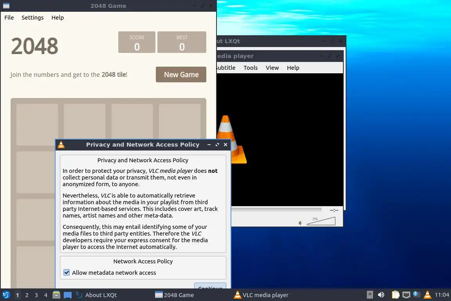Uncheck Allow metadata network access
The image size is (451, 301).
click(x=67, y=272)
